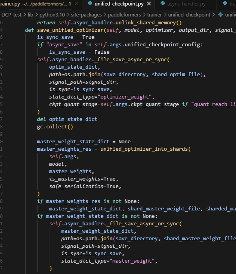
Task: Expand the site-packages breadcrumb
Action: pyautogui.click(x=86, y=15)
